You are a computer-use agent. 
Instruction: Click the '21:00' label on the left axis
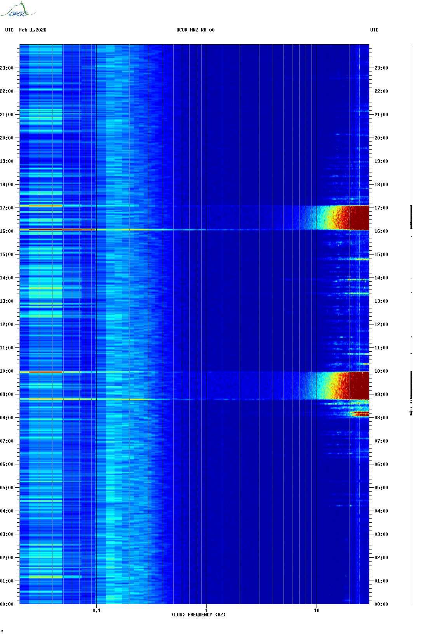[7, 115]
